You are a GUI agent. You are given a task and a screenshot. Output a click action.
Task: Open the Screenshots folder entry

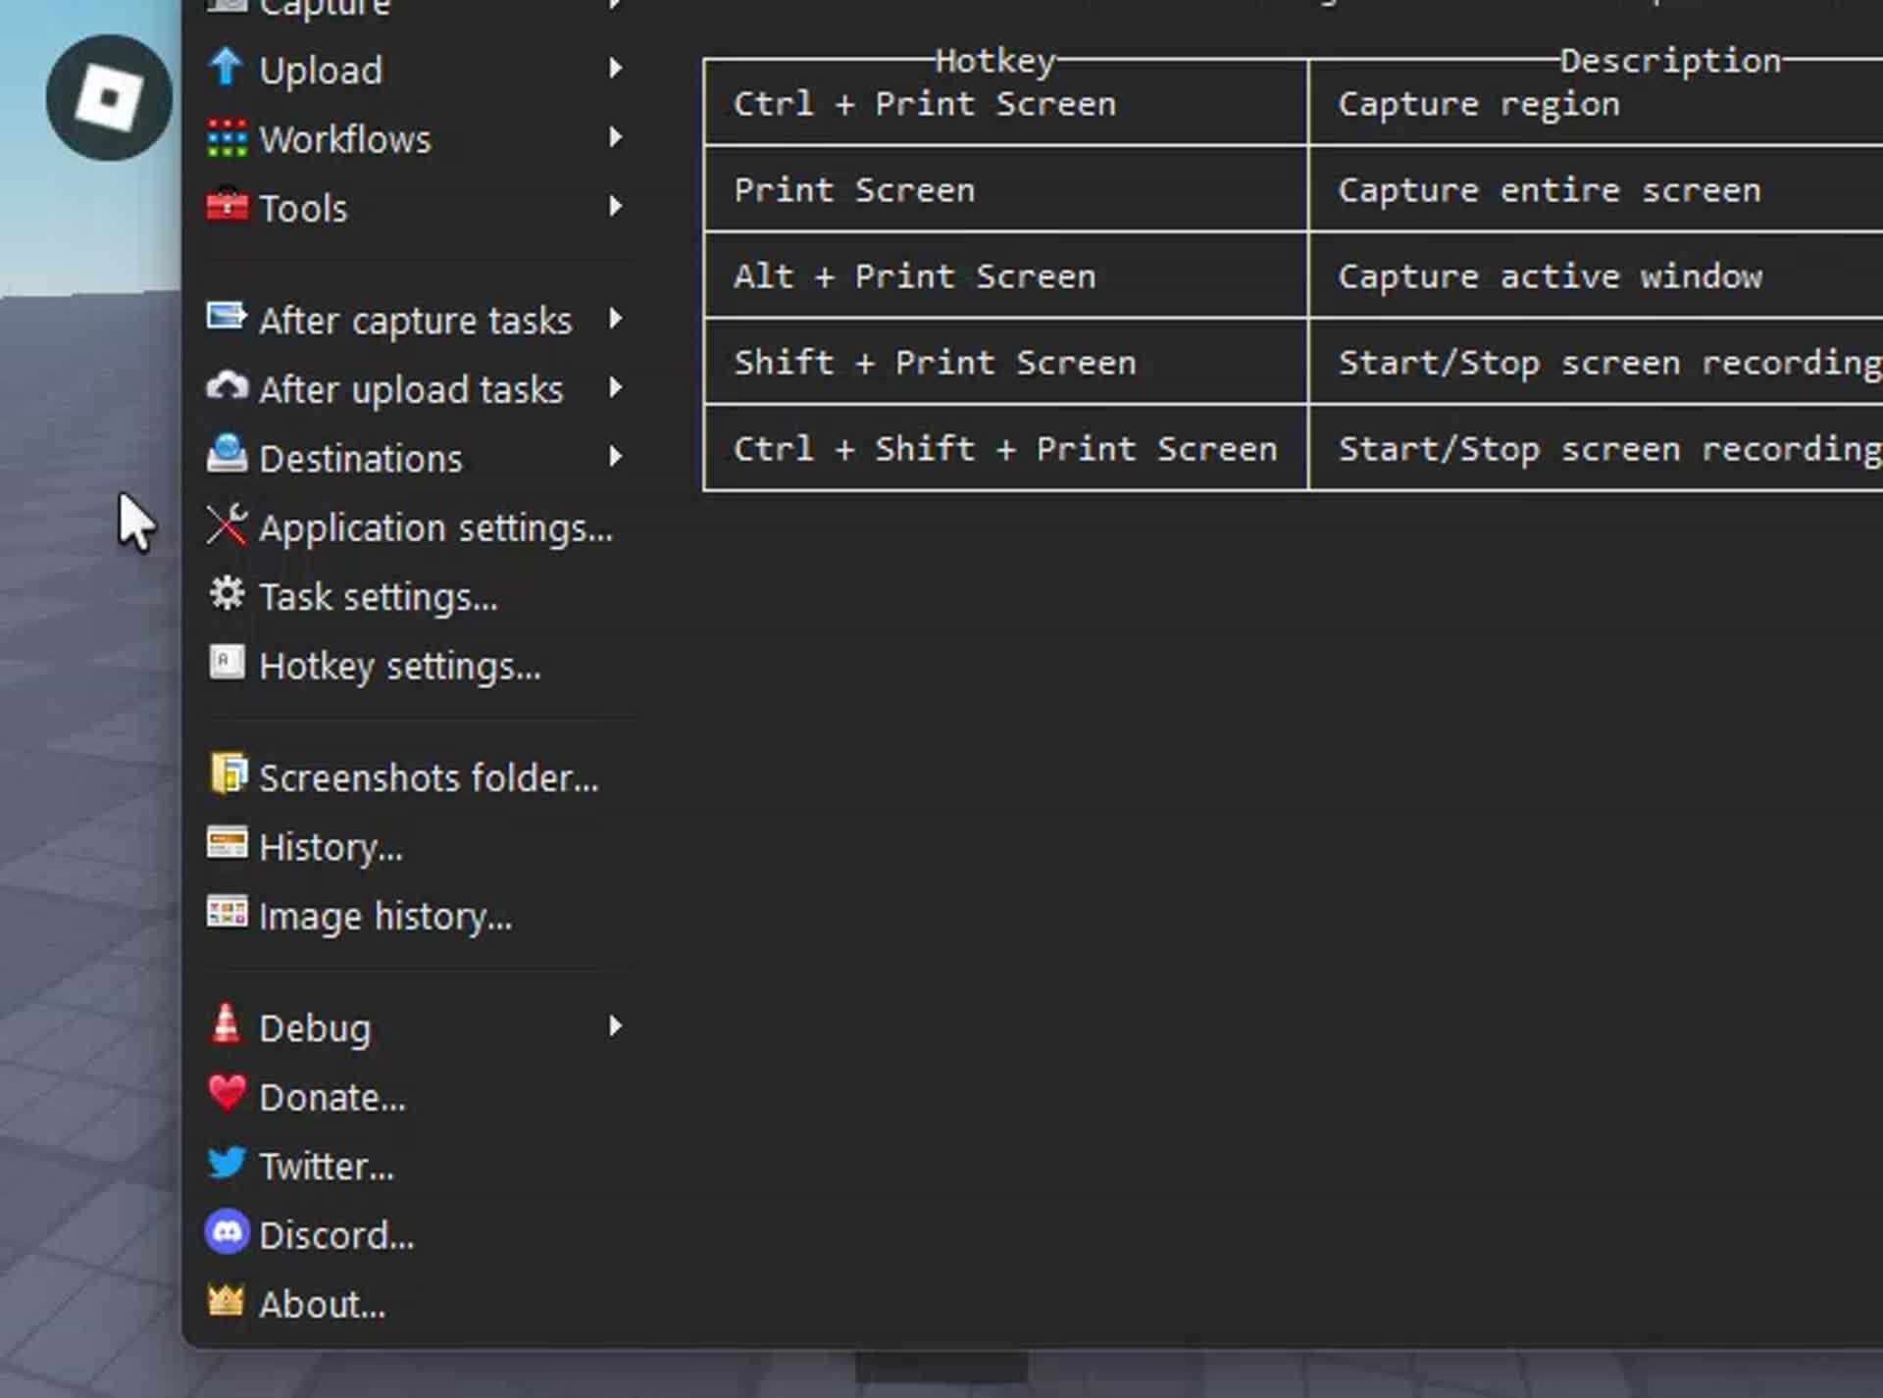428,778
